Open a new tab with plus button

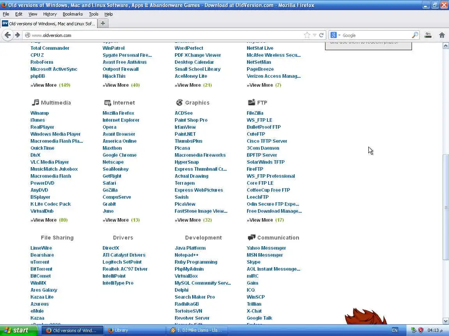click(x=103, y=23)
